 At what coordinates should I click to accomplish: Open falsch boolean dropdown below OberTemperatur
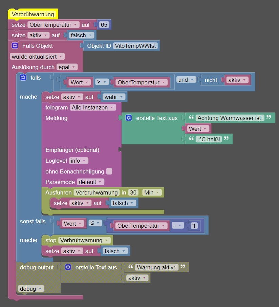click(81, 35)
